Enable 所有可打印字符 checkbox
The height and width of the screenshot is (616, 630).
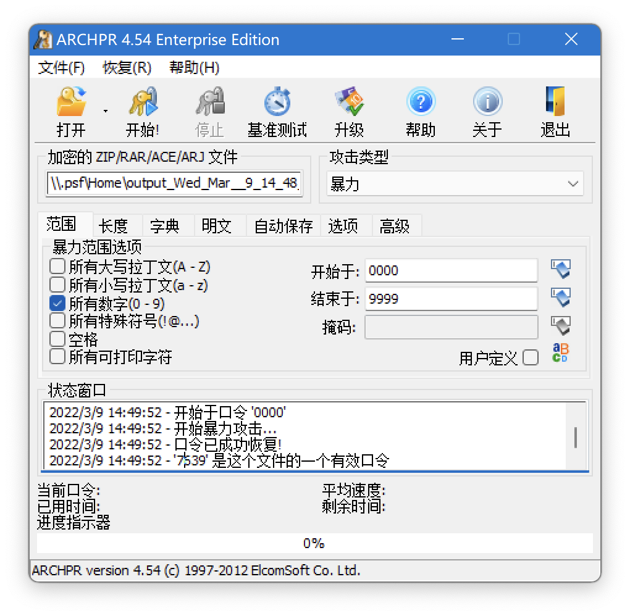point(57,357)
